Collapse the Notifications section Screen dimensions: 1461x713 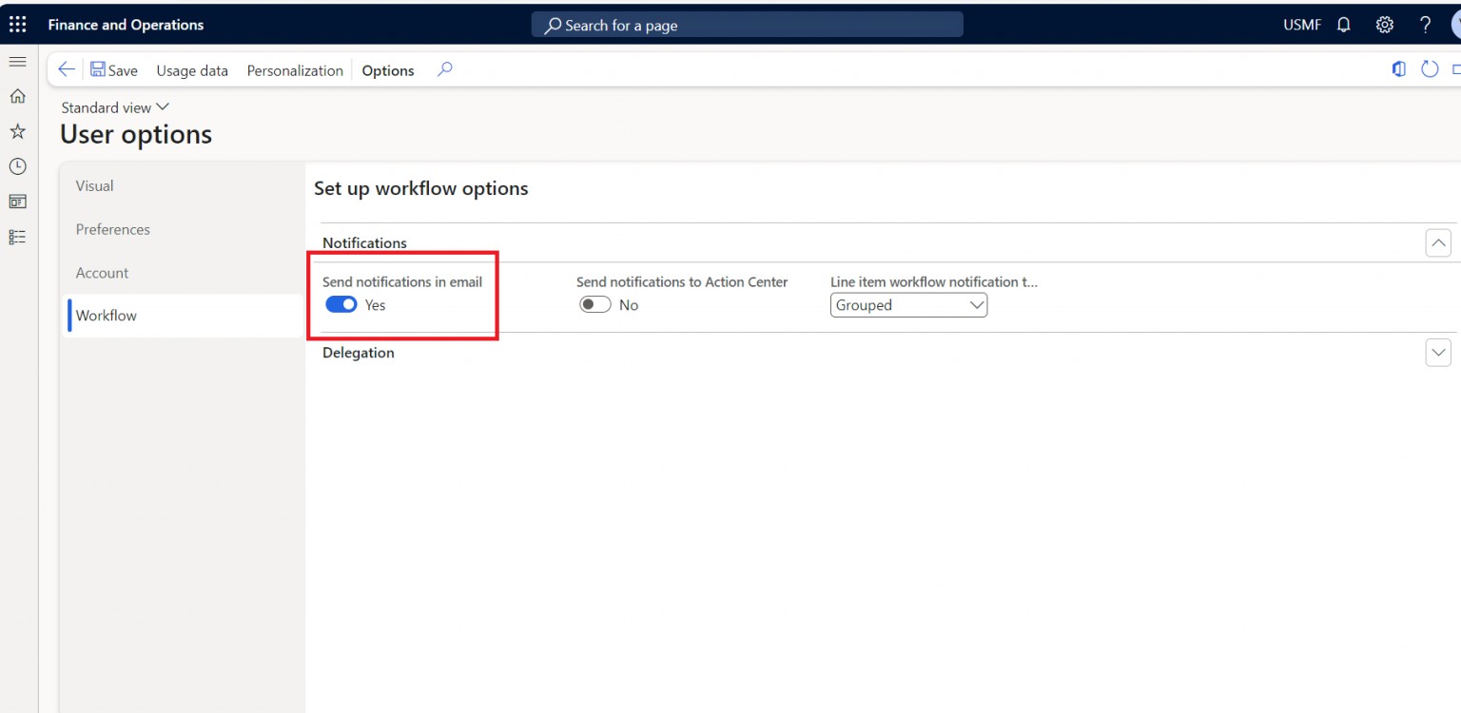(1438, 242)
